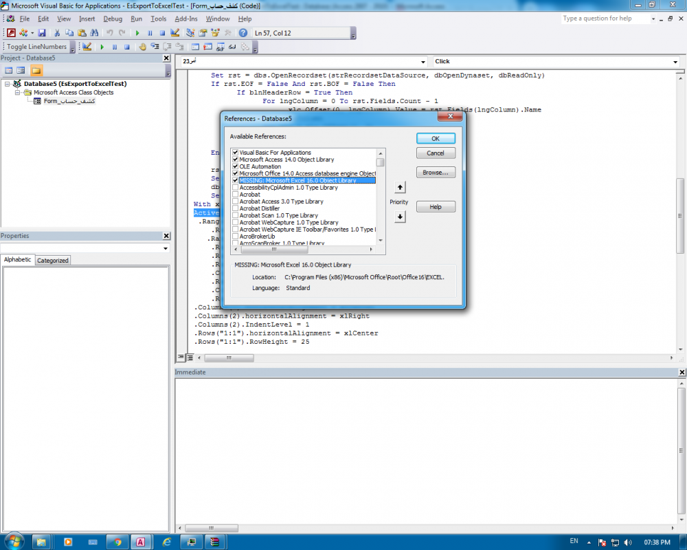Open the Debug menu
The image size is (687, 550).
[113, 19]
